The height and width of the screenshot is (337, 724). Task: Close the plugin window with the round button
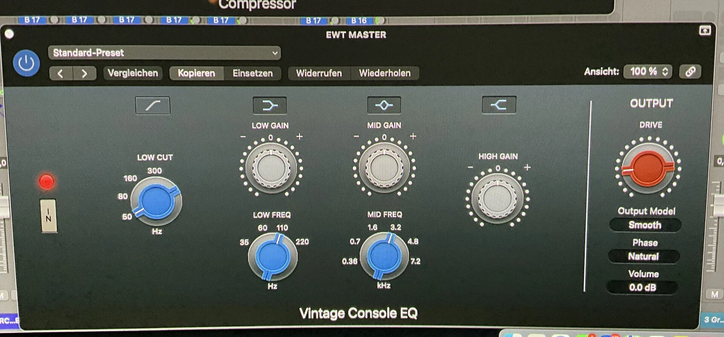(x=9, y=34)
